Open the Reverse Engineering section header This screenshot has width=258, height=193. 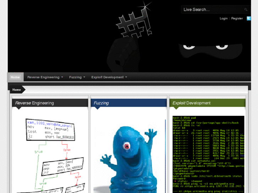click(x=50, y=103)
